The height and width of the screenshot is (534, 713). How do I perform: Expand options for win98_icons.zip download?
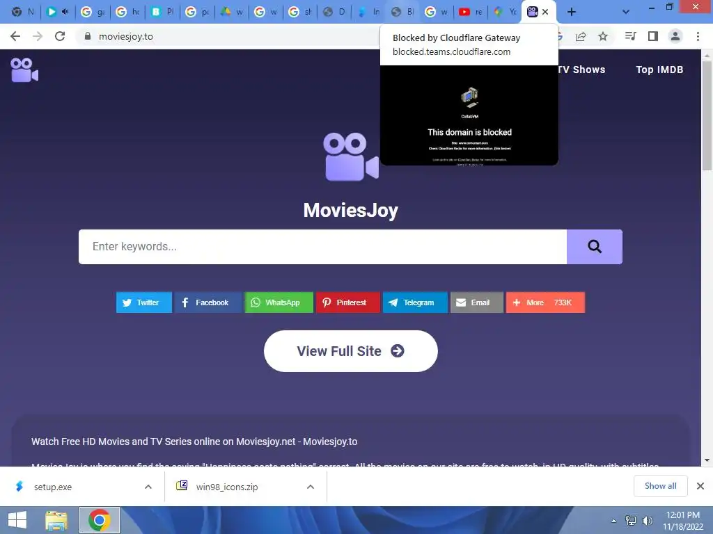(x=311, y=487)
